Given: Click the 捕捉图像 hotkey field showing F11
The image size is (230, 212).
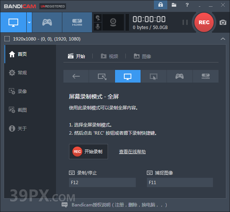Looking at the screenshot, I should (180, 183).
